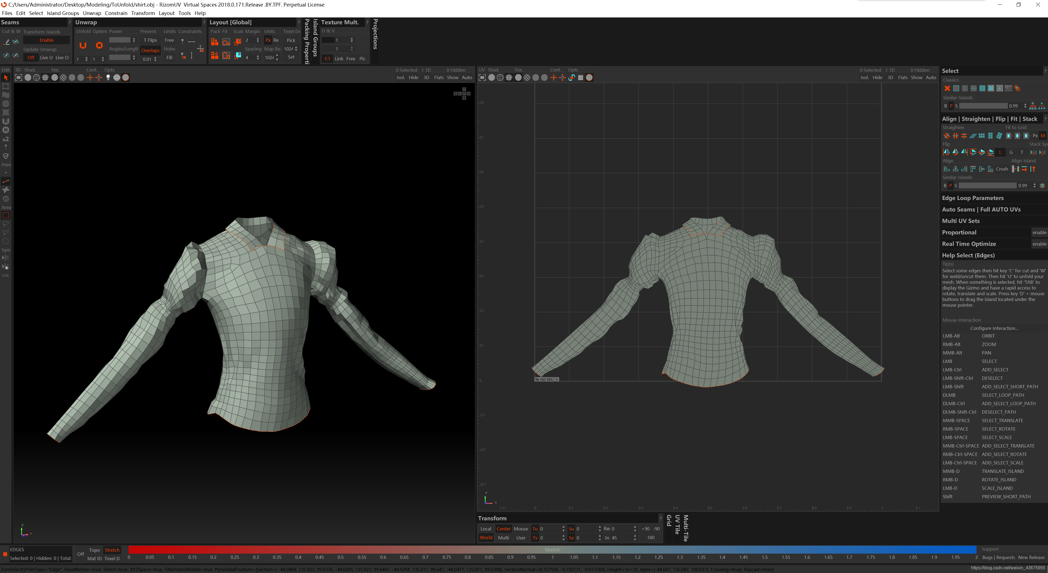The height and width of the screenshot is (573, 1048).
Task: Toggle Transform Islands Enable button
Action: 46,40
